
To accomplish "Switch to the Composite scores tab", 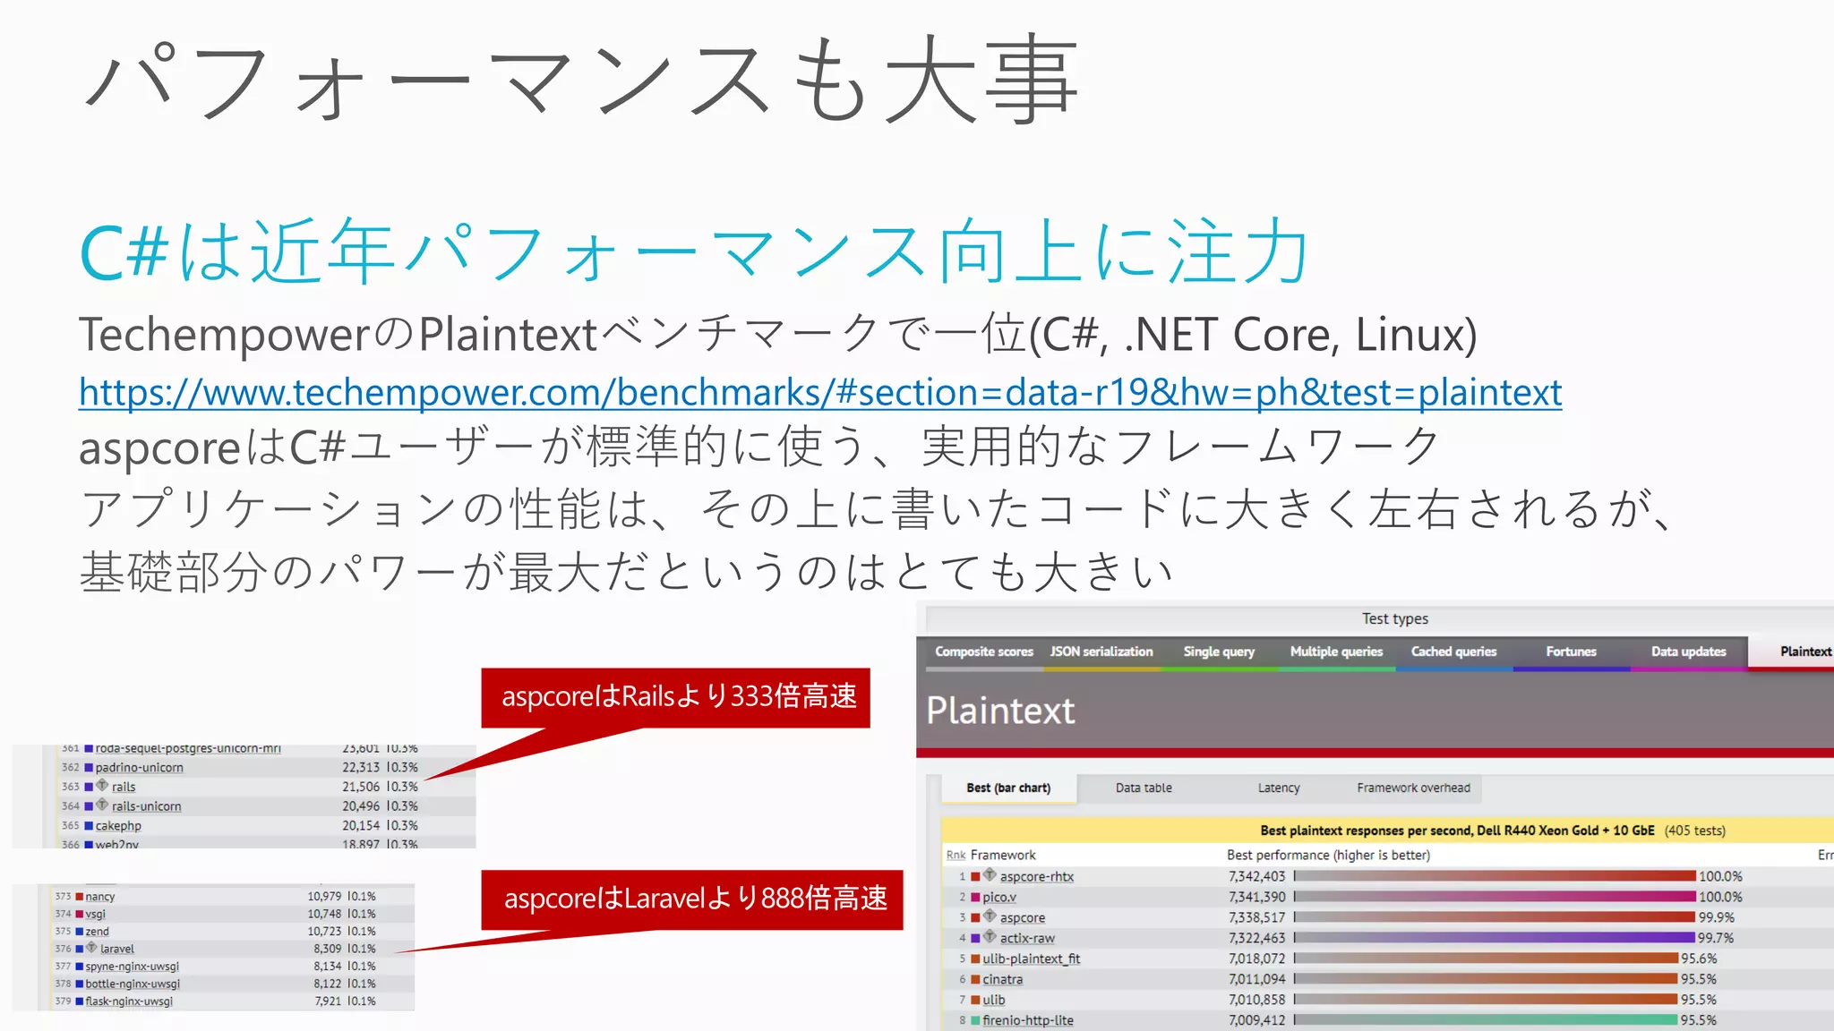I will click(983, 652).
